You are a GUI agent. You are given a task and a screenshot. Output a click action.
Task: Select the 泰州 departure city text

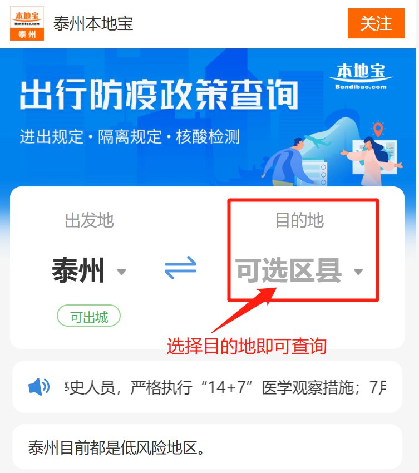(78, 270)
